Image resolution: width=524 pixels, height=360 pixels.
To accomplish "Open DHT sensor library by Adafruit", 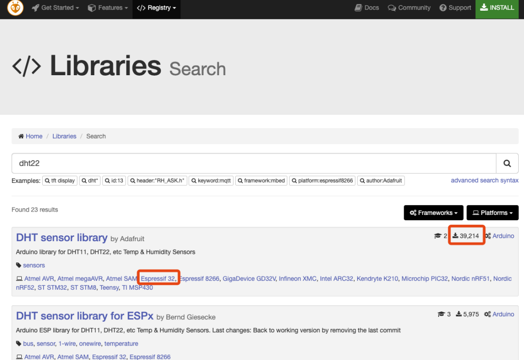I will coord(62,238).
